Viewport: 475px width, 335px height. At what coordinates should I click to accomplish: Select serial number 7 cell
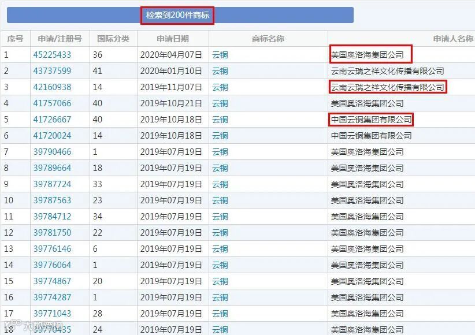point(6,152)
